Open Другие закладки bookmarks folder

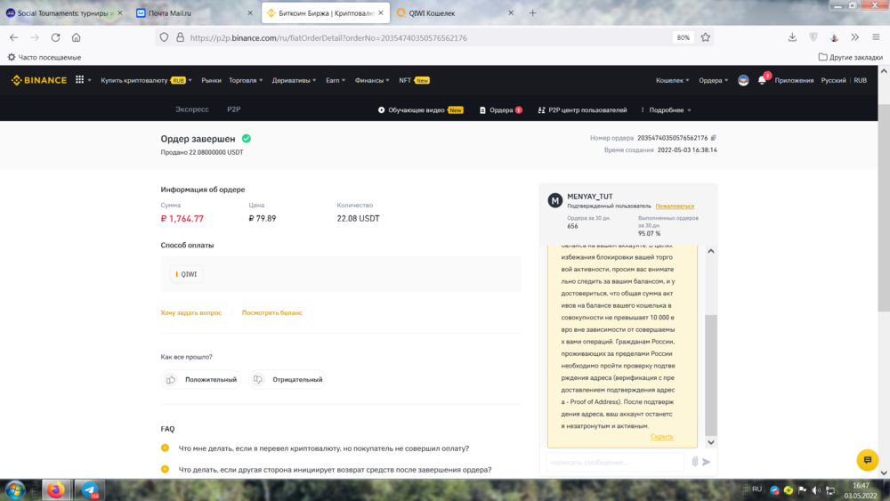(x=850, y=57)
